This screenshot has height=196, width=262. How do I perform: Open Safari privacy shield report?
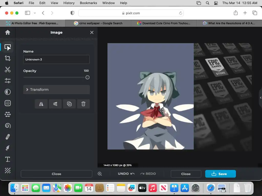click(x=72, y=13)
